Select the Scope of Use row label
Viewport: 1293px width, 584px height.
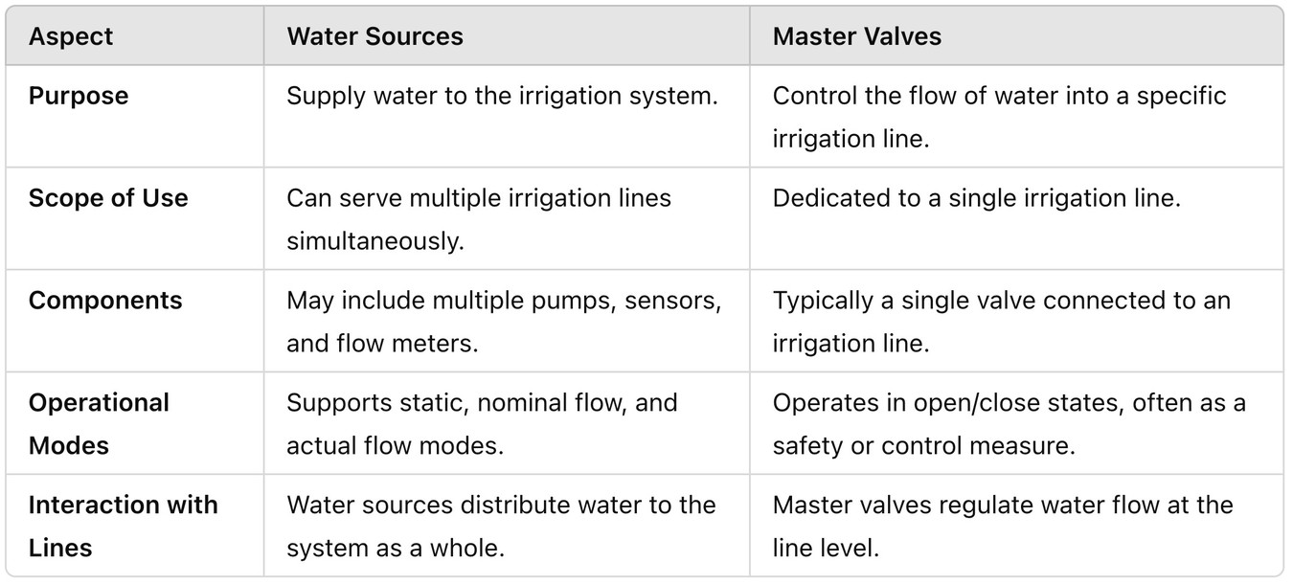pyautogui.click(x=108, y=198)
